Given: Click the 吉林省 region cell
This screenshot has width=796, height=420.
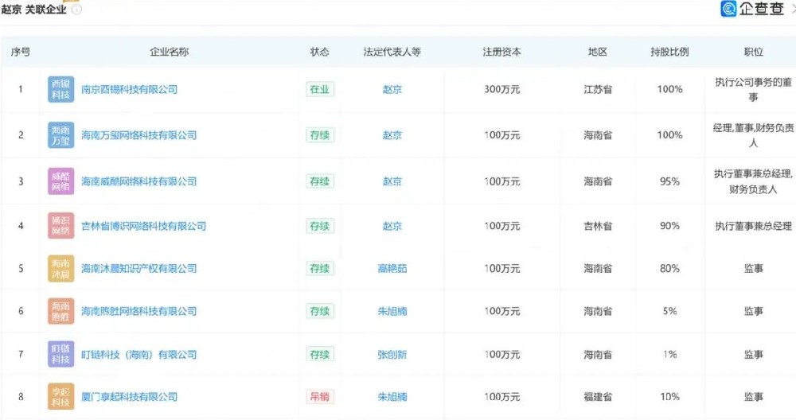Looking at the screenshot, I should click(598, 226).
